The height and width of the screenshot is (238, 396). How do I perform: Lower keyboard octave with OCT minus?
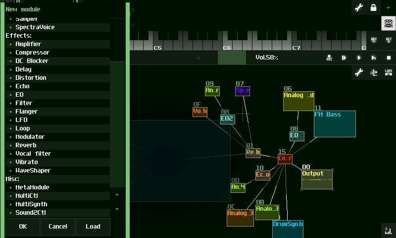click(x=374, y=41)
